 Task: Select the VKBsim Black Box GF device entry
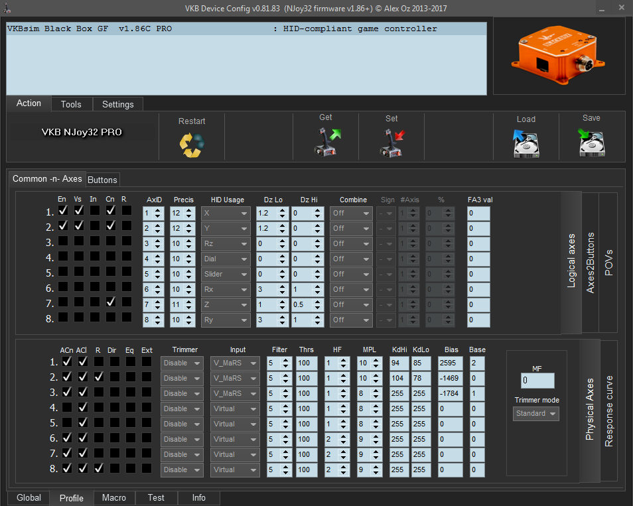(246, 29)
